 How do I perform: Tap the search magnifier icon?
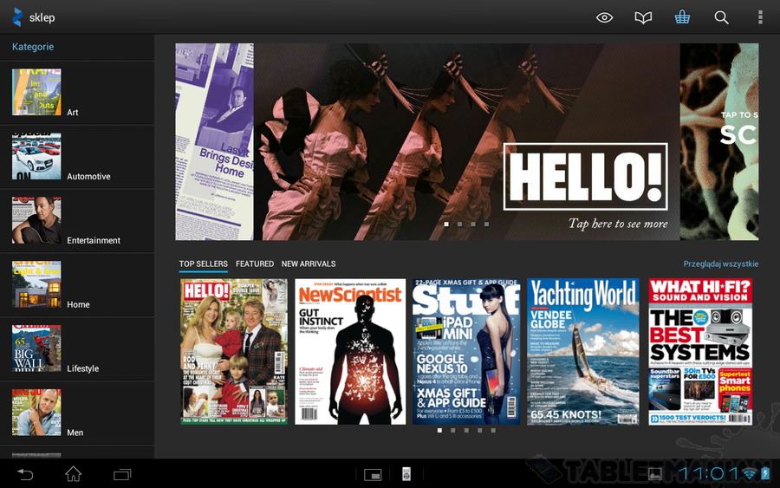coord(721,18)
